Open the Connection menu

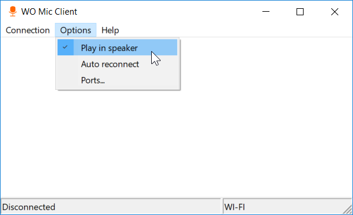click(28, 30)
